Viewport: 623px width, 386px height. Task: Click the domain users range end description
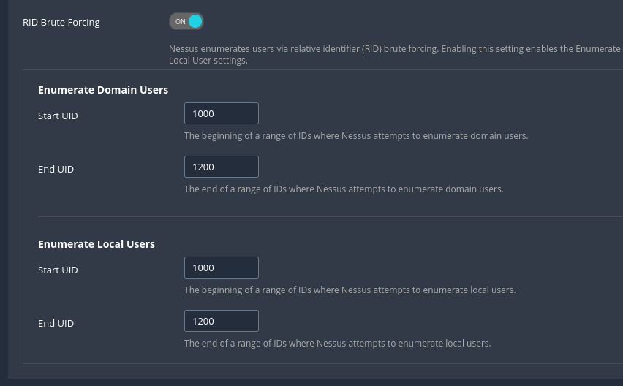pyautogui.click(x=344, y=189)
